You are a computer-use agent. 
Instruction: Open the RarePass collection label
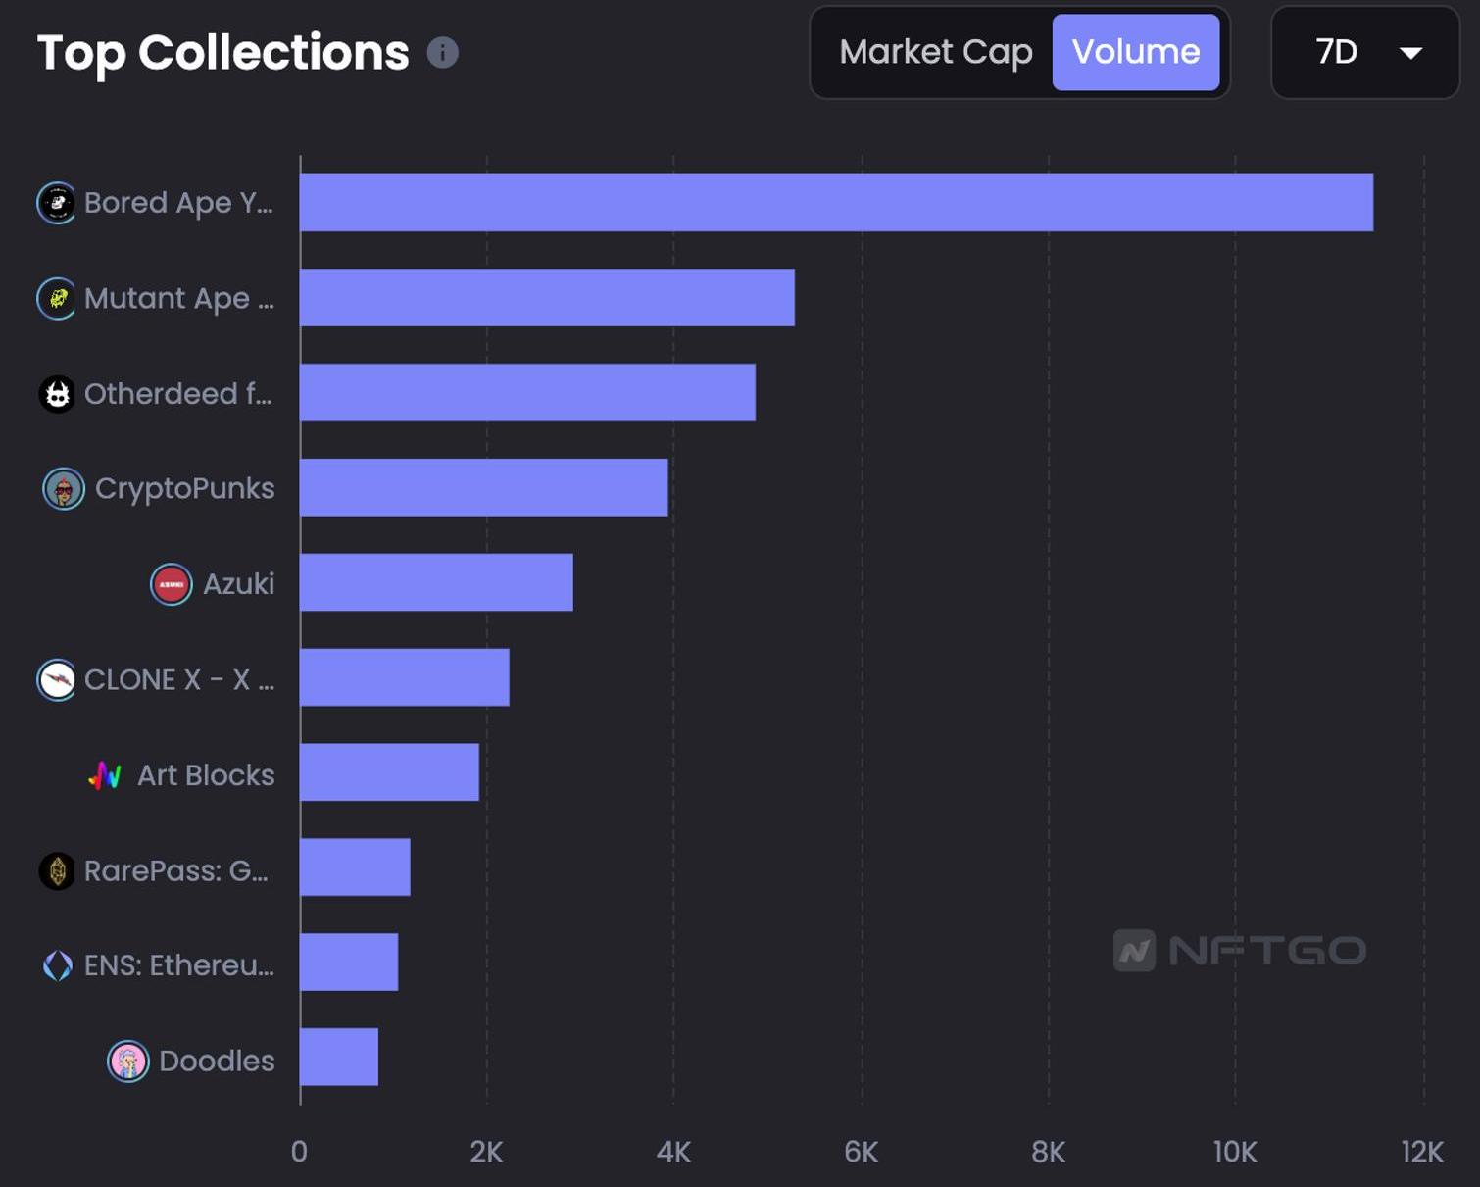pos(176,870)
